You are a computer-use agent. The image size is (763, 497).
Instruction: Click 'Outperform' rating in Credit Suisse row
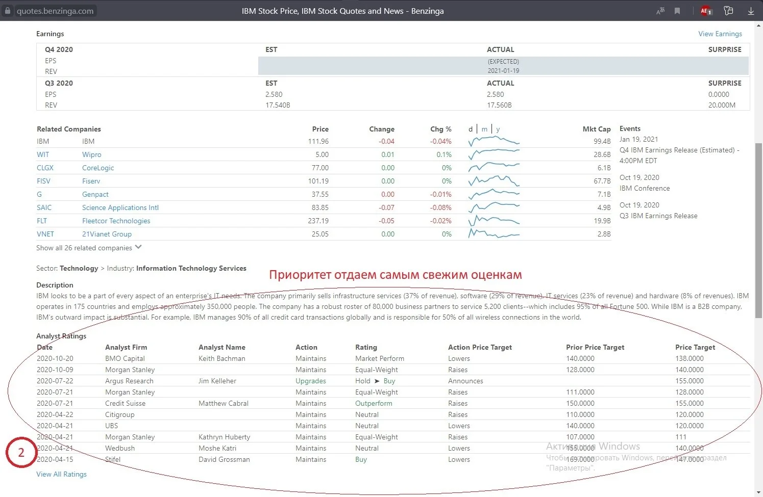(x=374, y=403)
